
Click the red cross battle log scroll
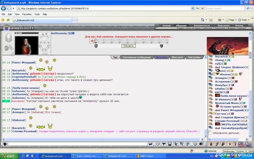point(93,41)
